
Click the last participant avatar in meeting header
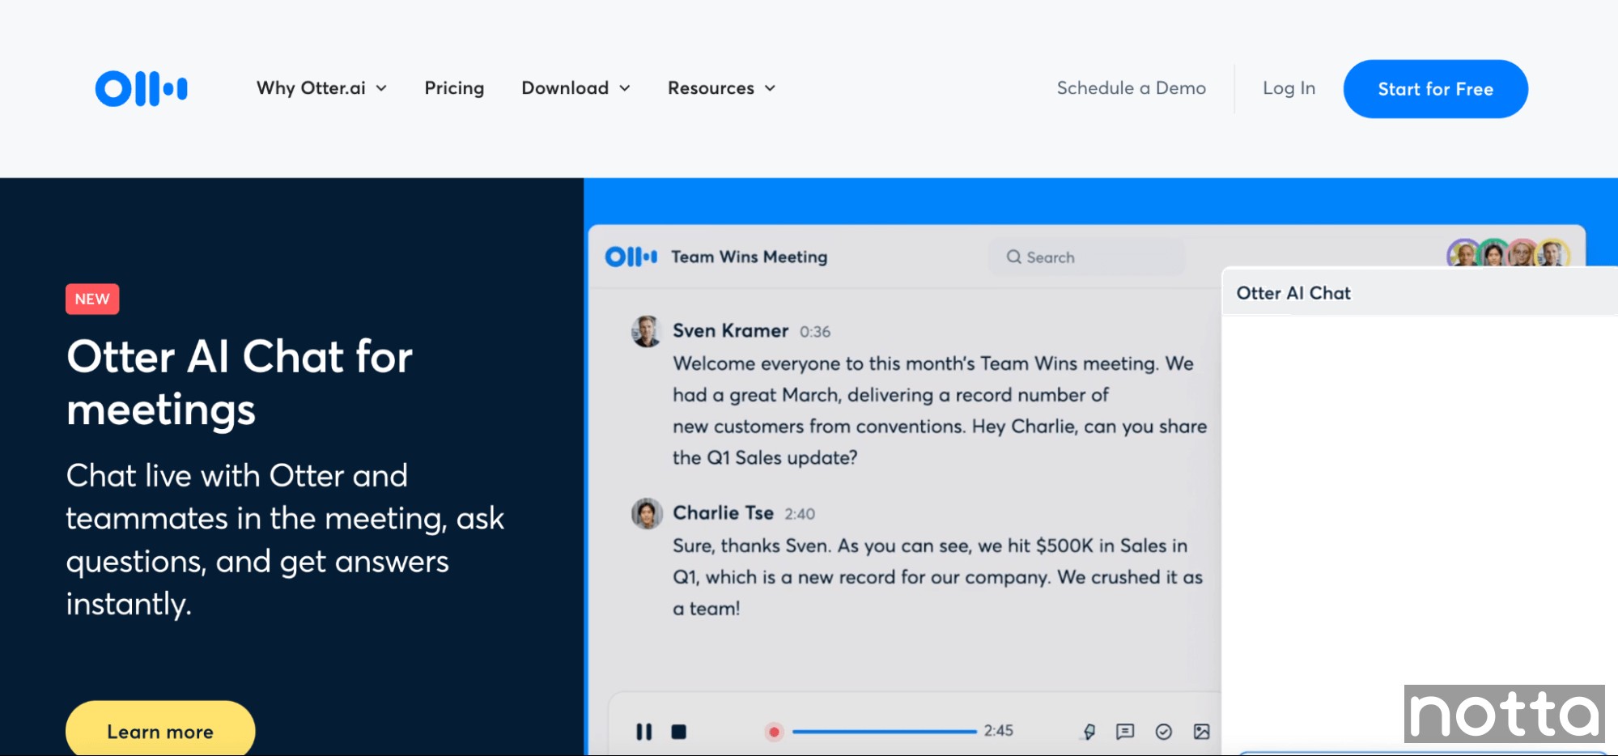pyautogui.click(x=1552, y=253)
